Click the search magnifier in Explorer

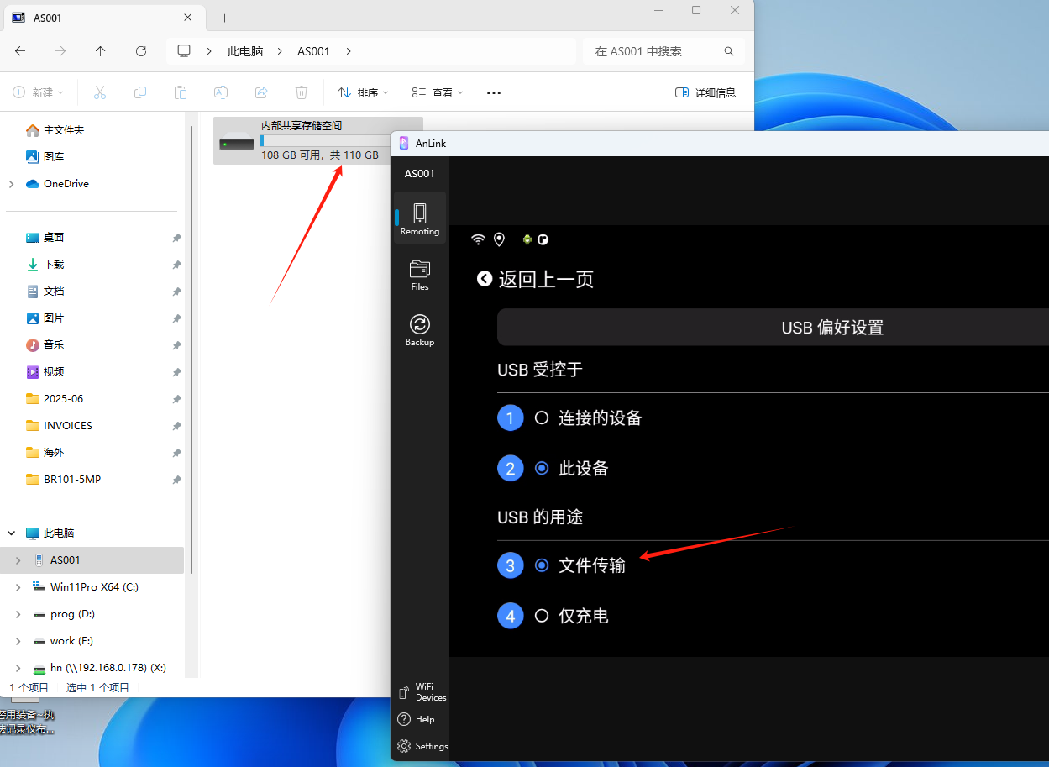click(x=729, y=51)
